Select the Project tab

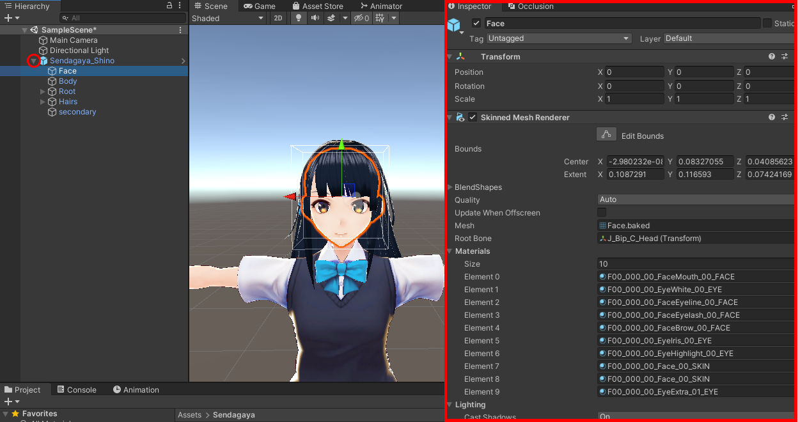click(23, 389)
